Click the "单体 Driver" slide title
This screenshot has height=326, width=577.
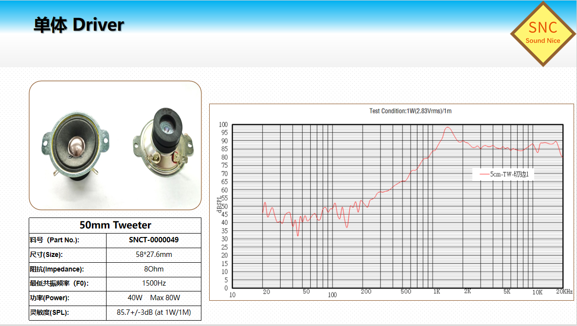pyautogui.click(x=79, y=25)
